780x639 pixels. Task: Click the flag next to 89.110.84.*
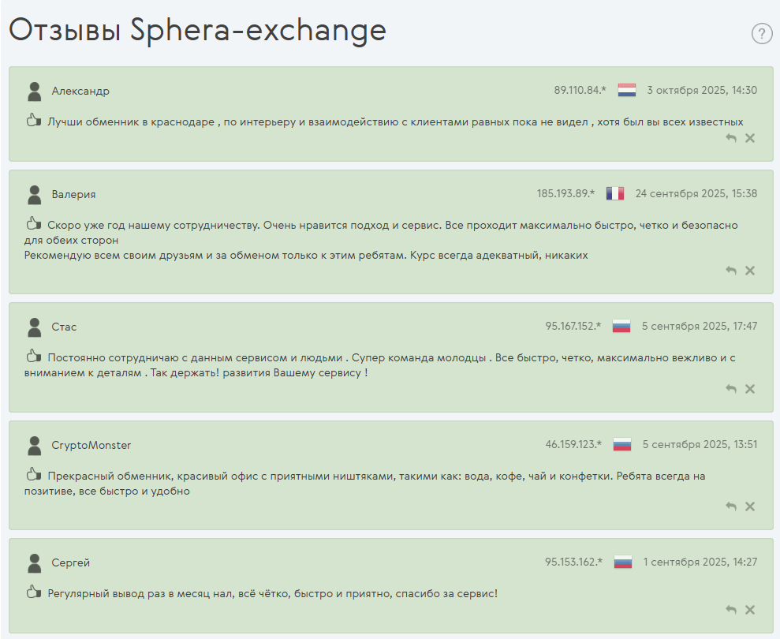[627, 90]
